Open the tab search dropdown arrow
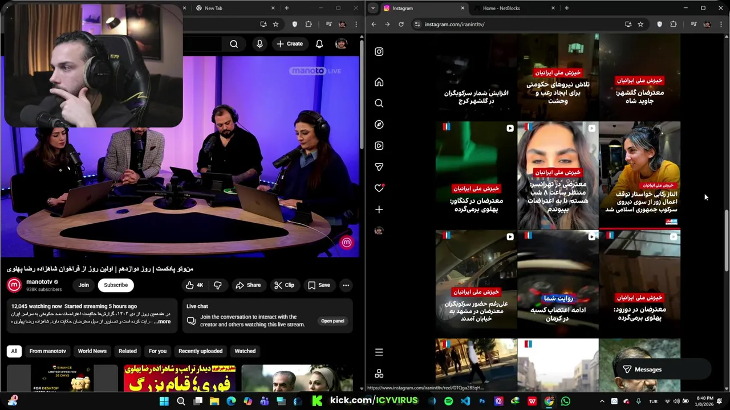Image resolution: width=730 pixels, height=410 pixels. (372, 8)
